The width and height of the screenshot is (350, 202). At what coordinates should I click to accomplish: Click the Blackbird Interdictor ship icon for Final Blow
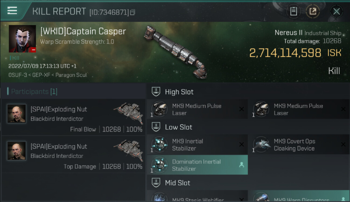128,111
